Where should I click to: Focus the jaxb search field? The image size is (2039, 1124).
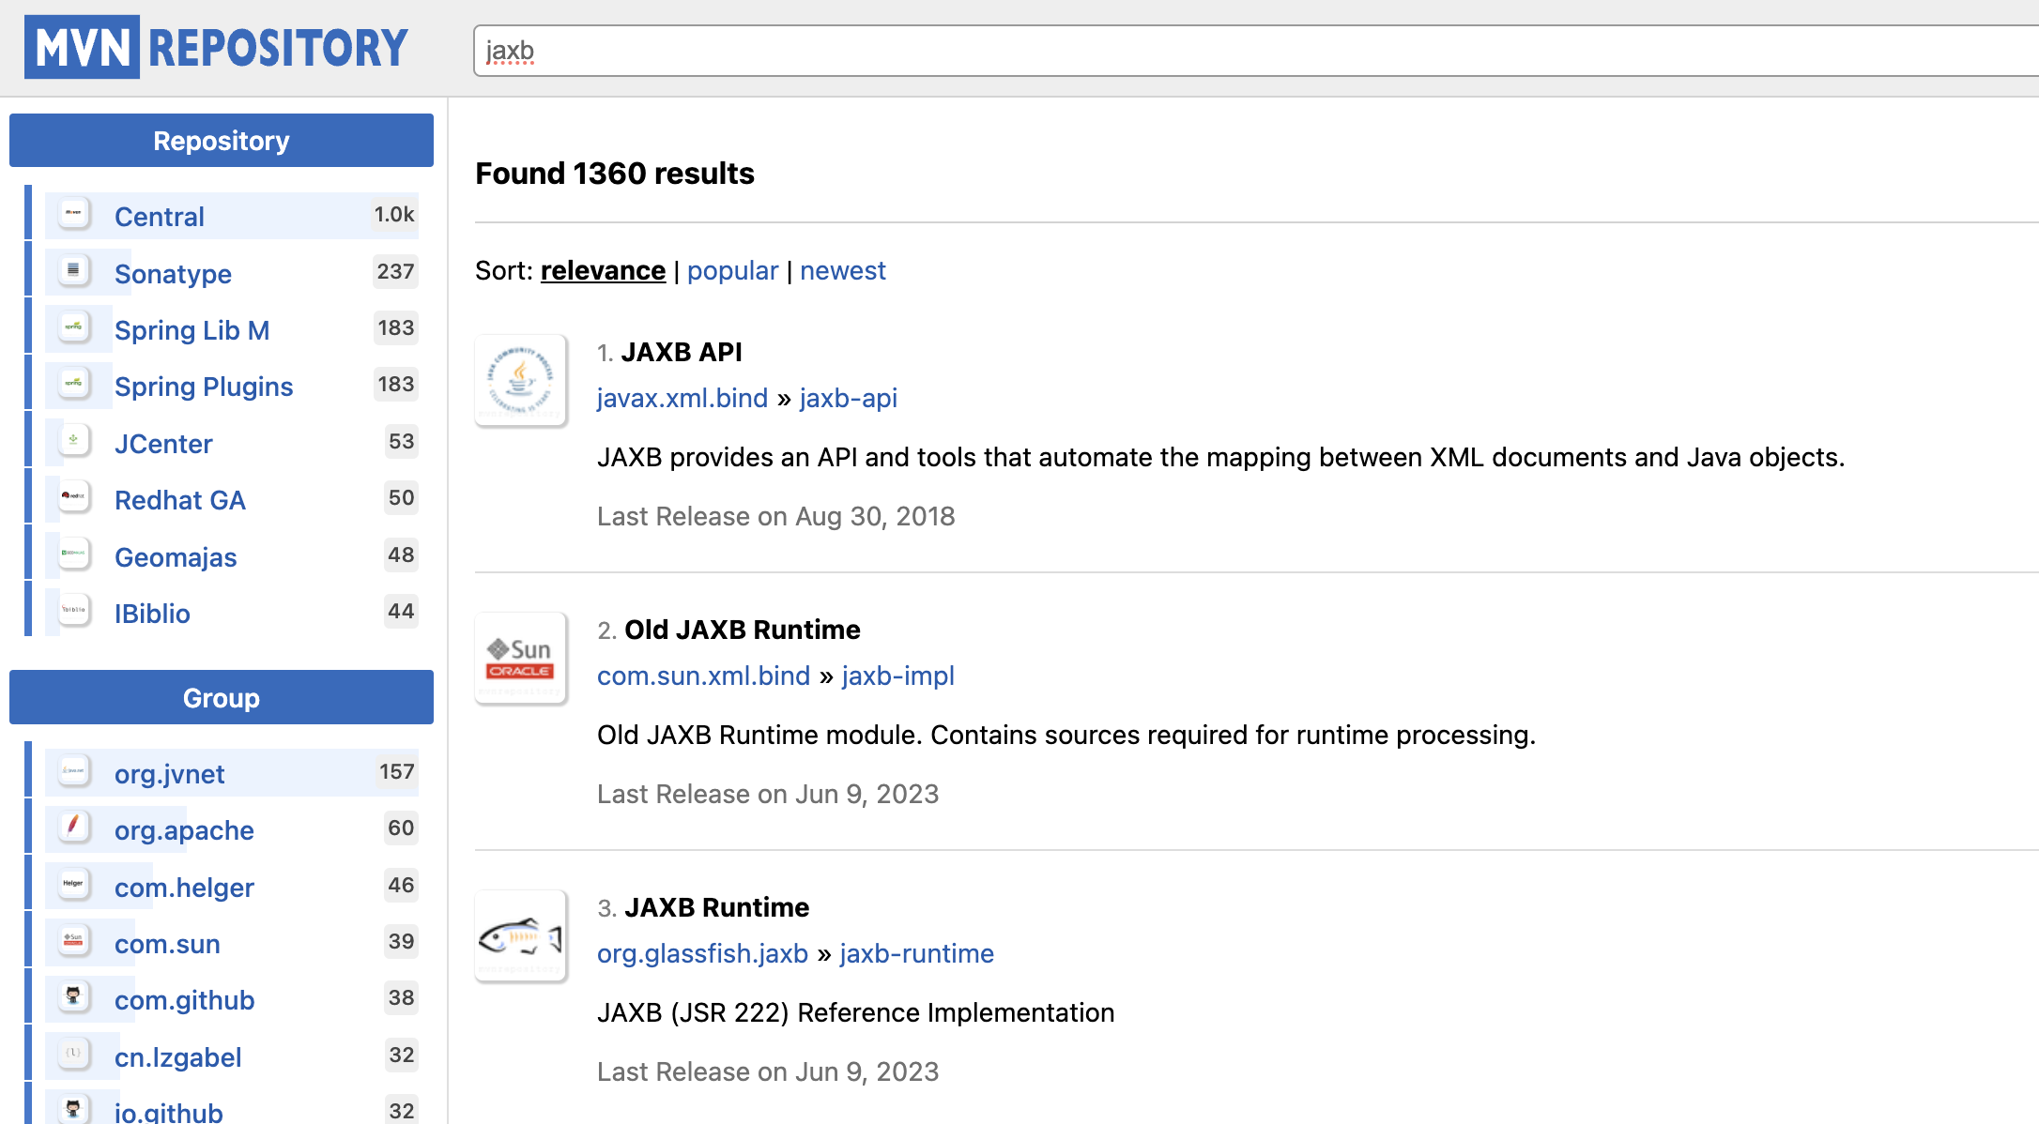click(1256, 51)
